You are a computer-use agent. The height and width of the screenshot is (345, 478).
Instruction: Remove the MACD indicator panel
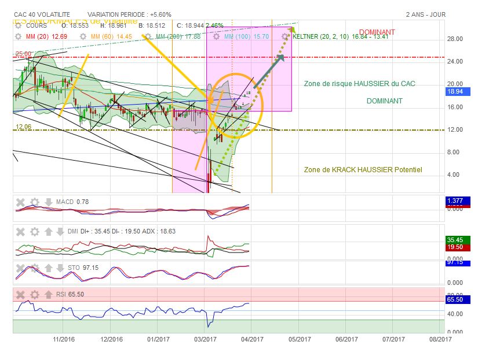click(20, 202)
